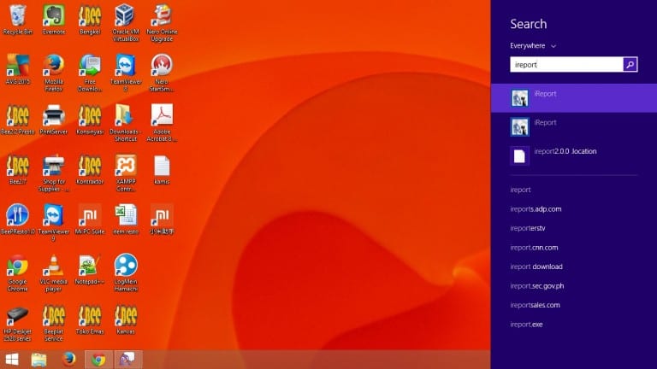
Task: Choose the plain "ireport" search suggestion
Action: (x=520, y=190)
